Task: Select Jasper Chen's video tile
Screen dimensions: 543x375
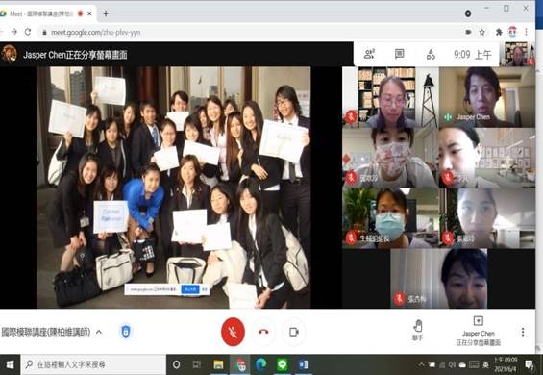Action: click(487, 97)
